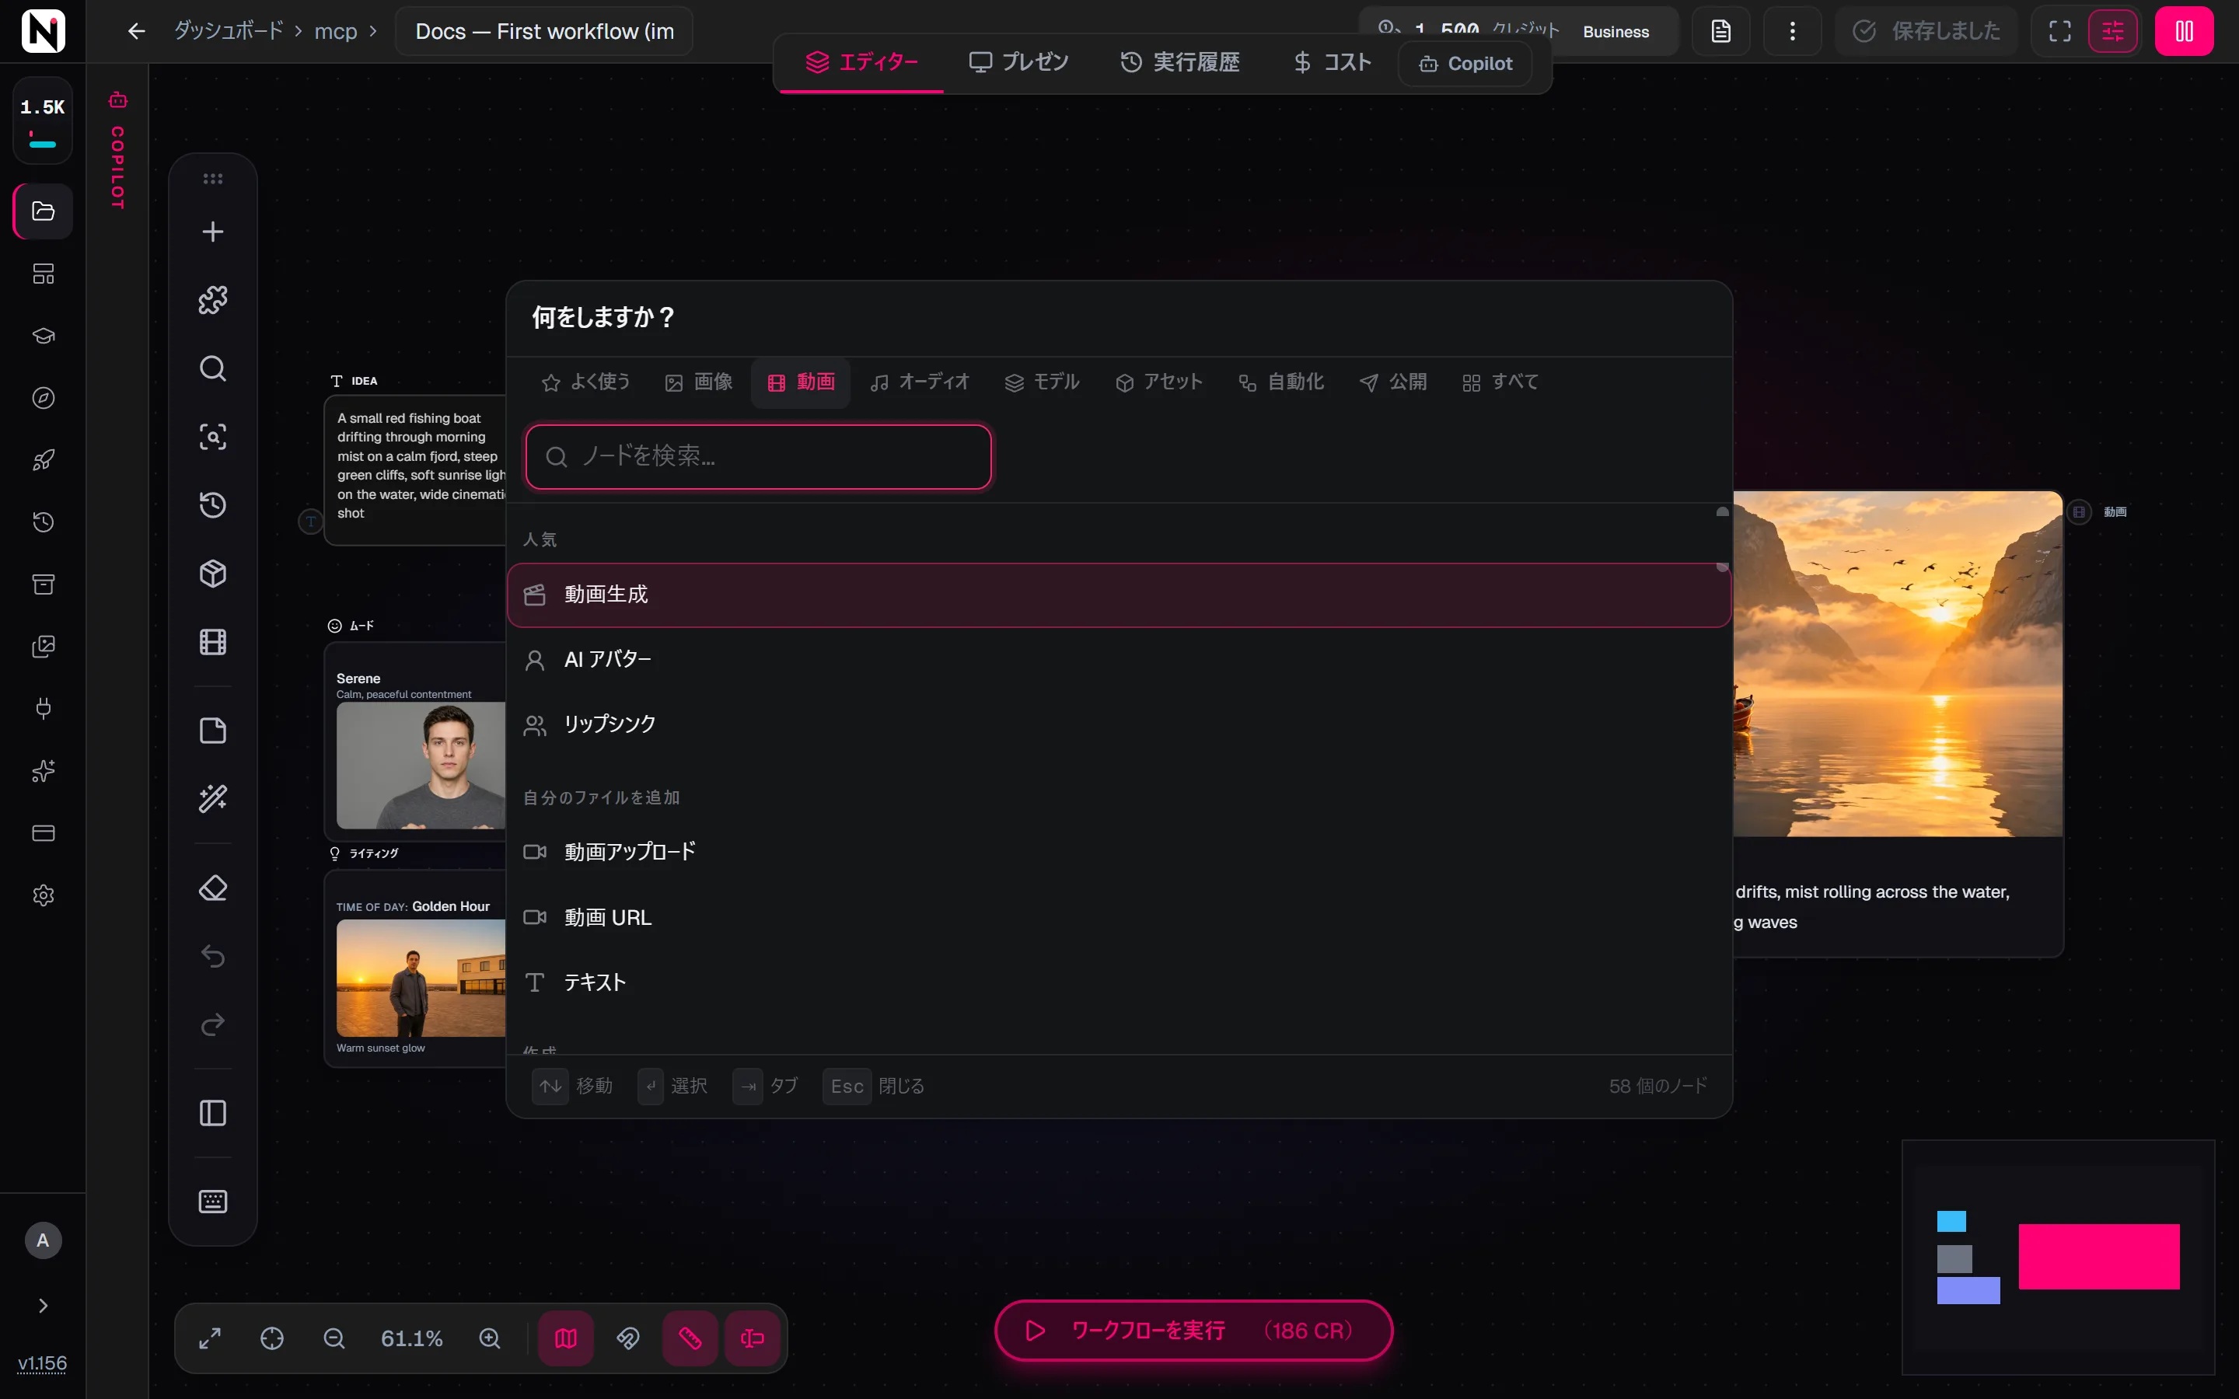Toggle the settings sliders button in header
Viewport: 2239px width, 1399px height.
tap(2113, 31)
